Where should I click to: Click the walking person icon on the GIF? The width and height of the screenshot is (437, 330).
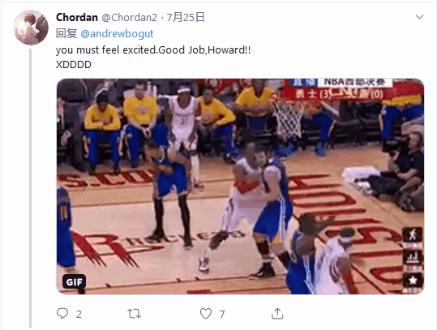click(413, 234)
